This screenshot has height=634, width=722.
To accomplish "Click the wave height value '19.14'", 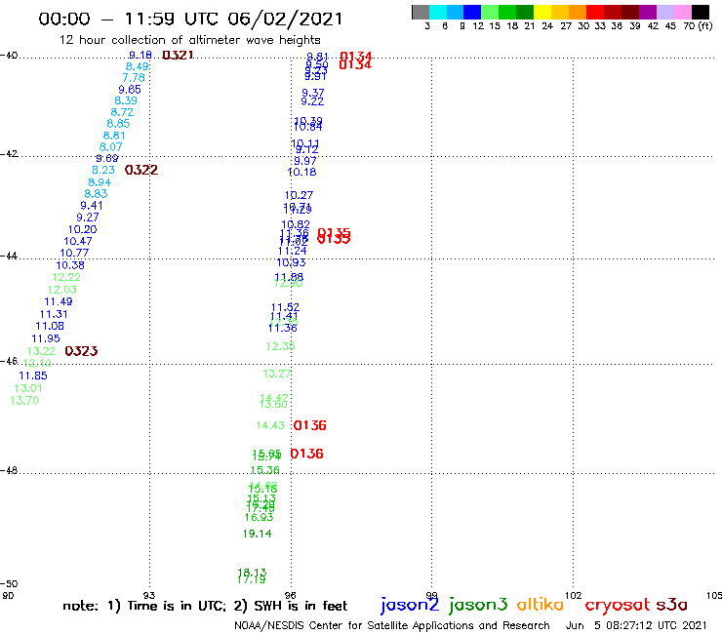I will (257, 534).
